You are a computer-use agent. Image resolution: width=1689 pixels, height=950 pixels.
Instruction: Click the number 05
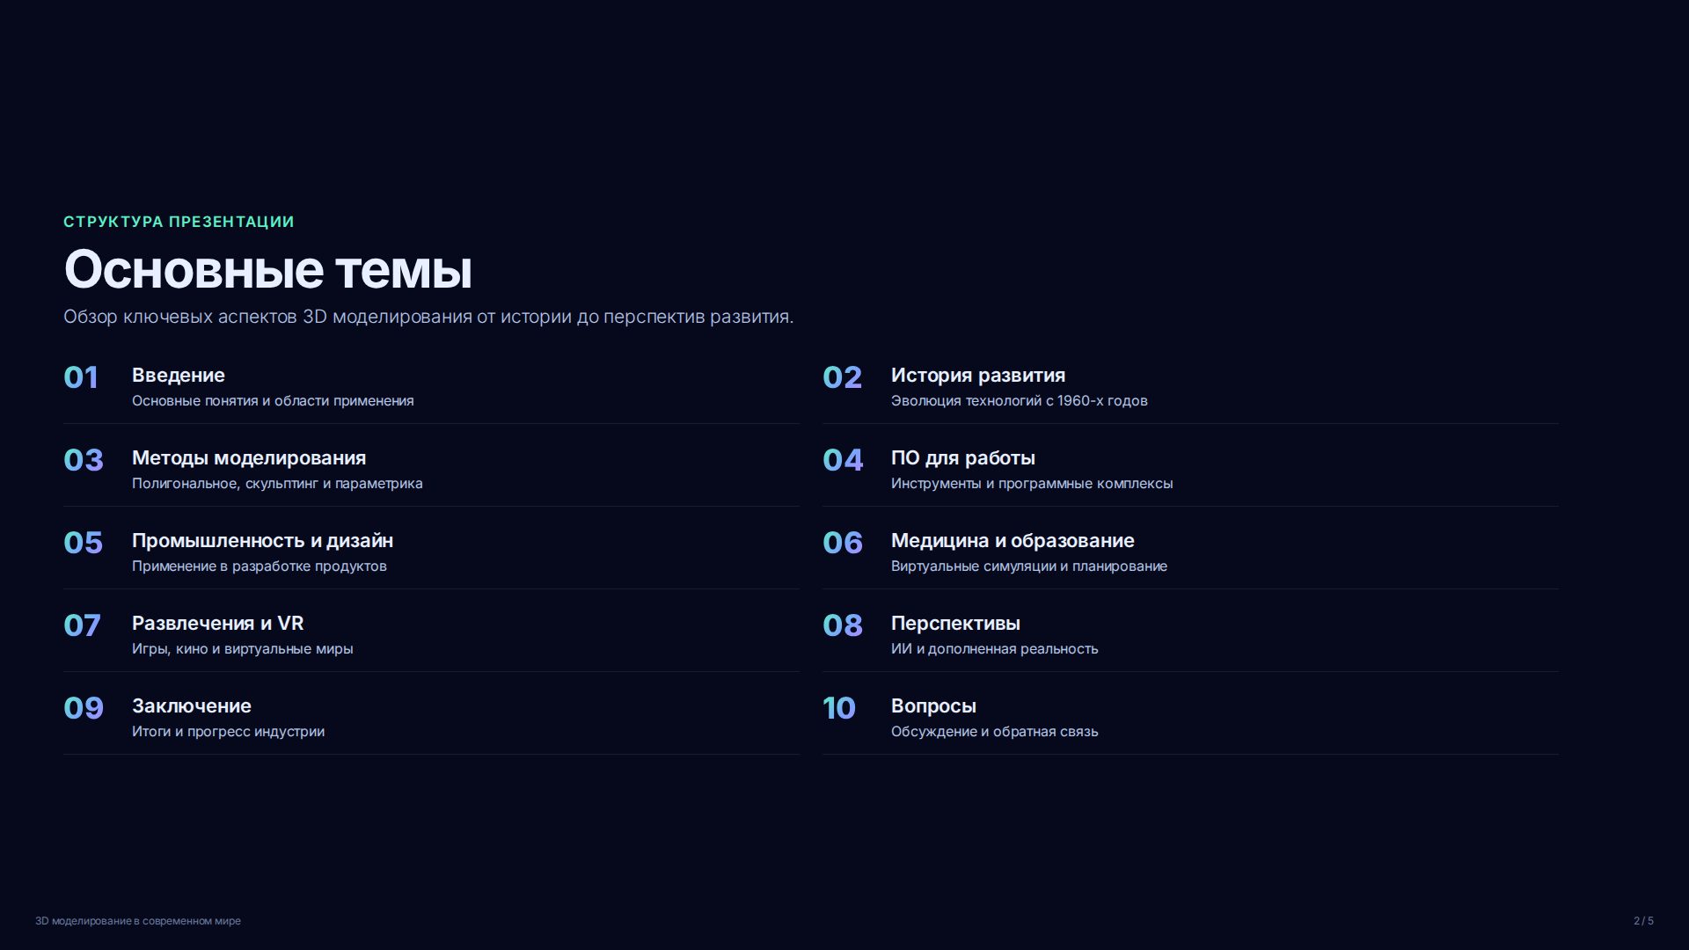pyautogui.click(x=84, y=543)
